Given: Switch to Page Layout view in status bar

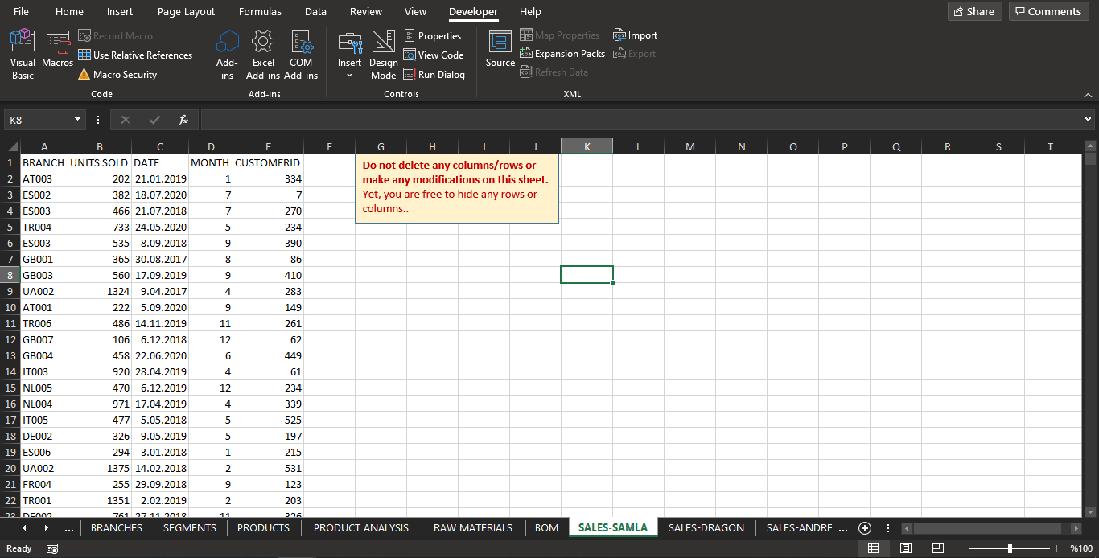Looking at the screenshot, I should point(905,548).
